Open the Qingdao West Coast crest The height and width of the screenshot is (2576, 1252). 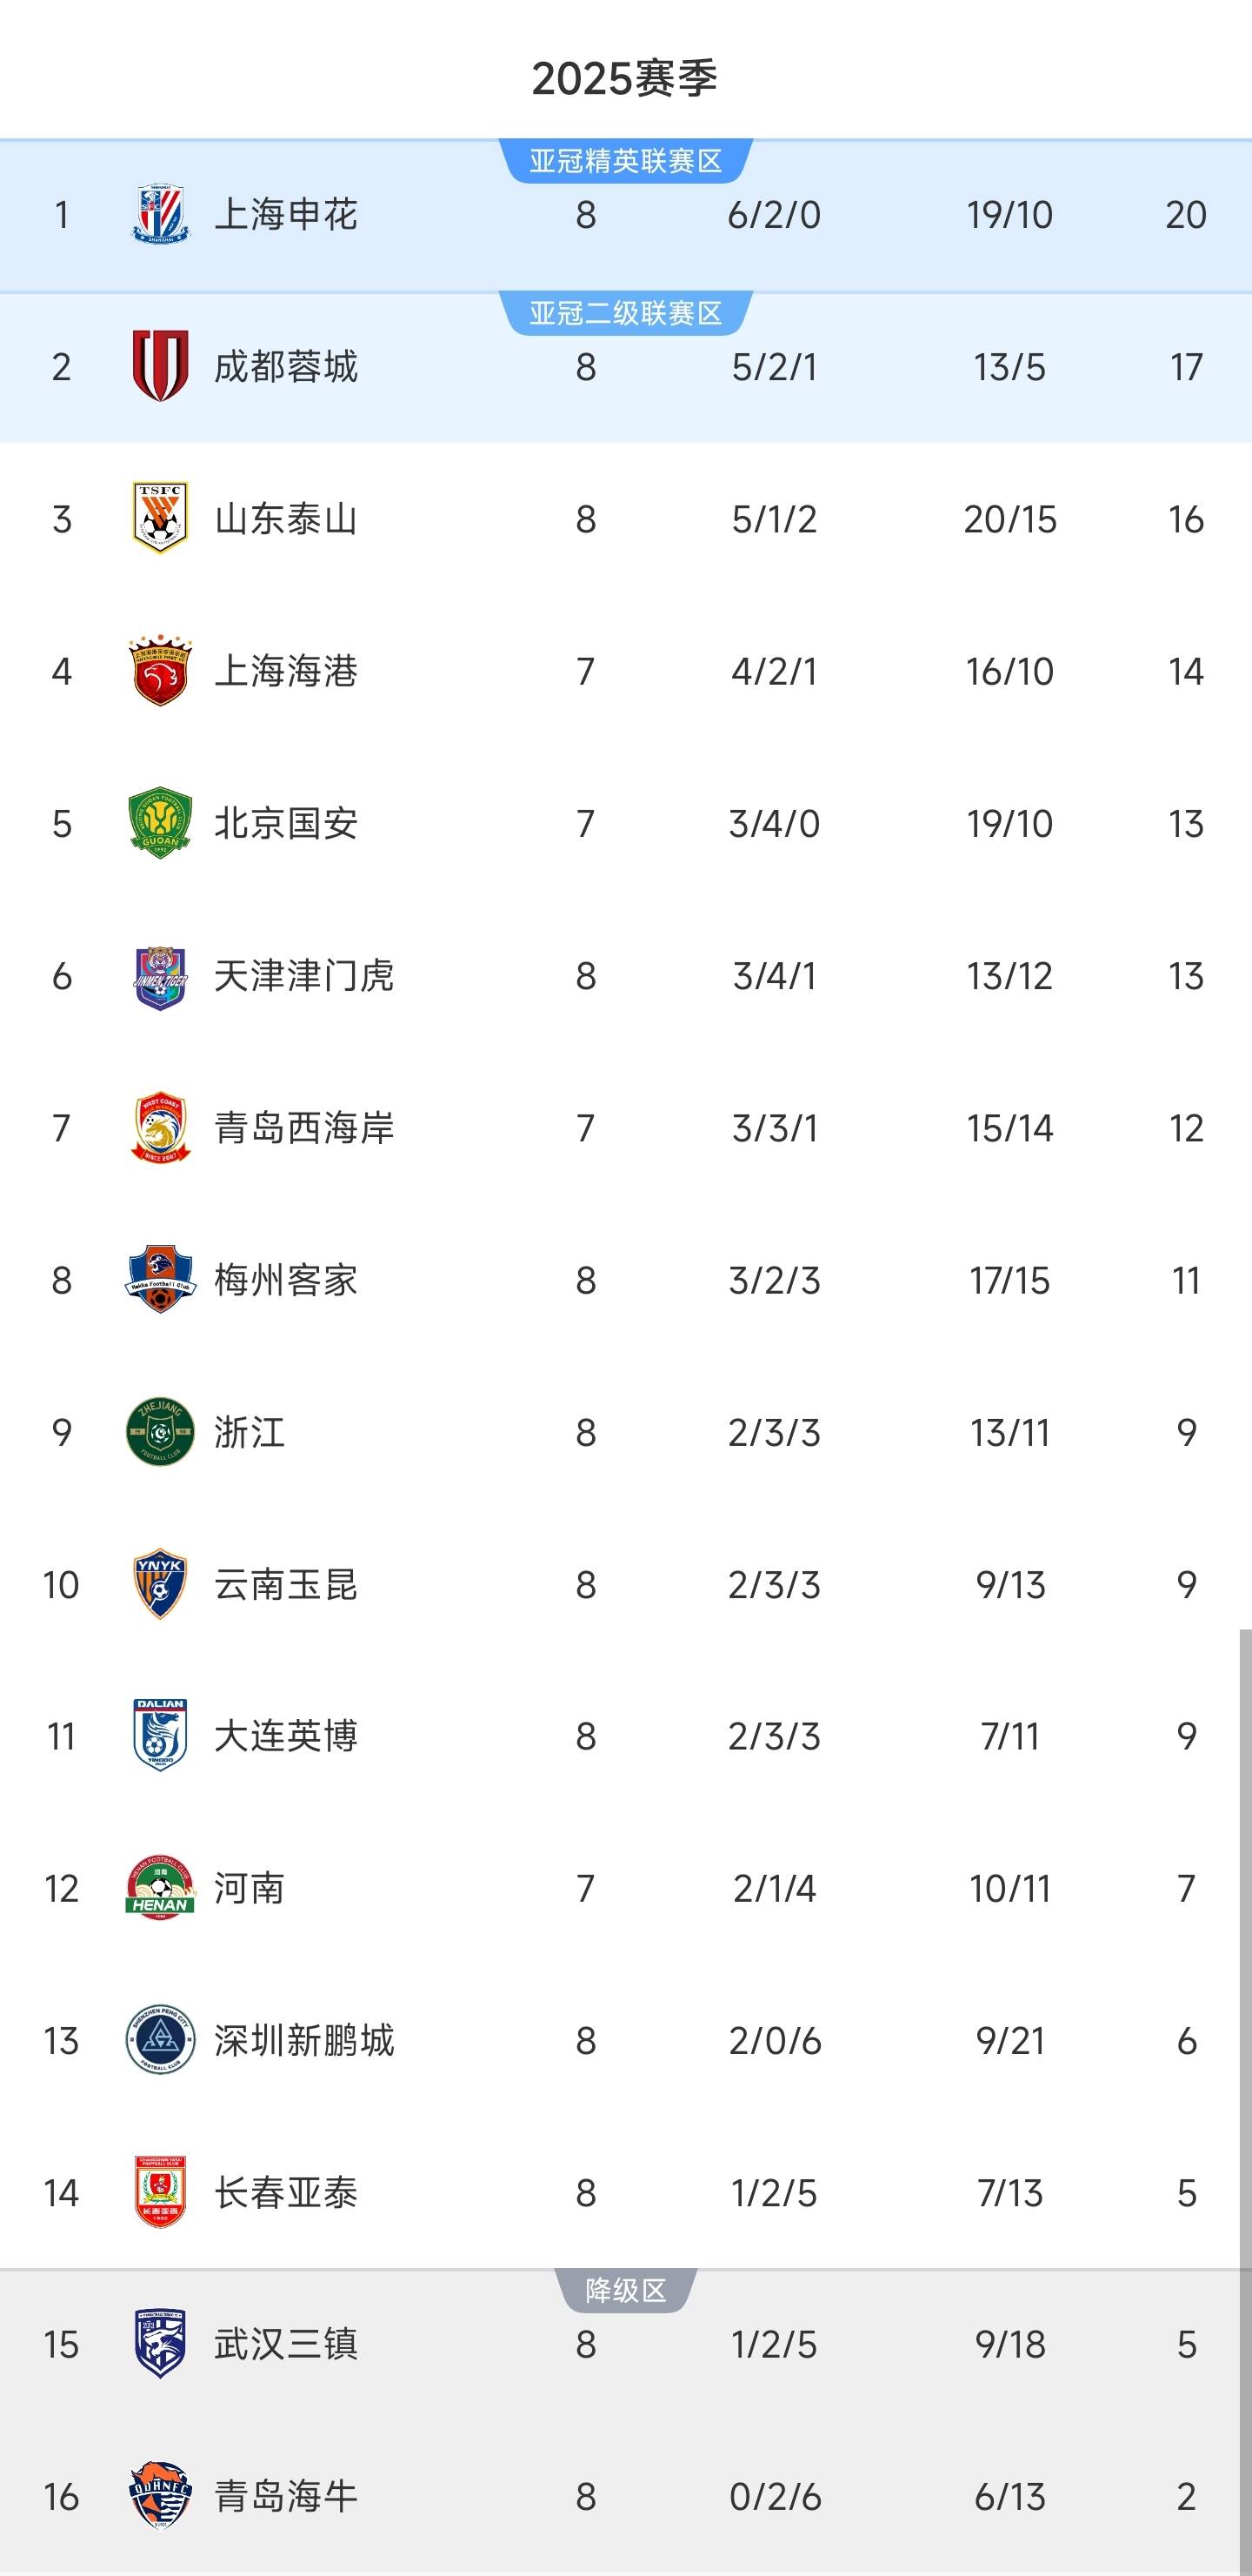click(x=160, y=1128)
